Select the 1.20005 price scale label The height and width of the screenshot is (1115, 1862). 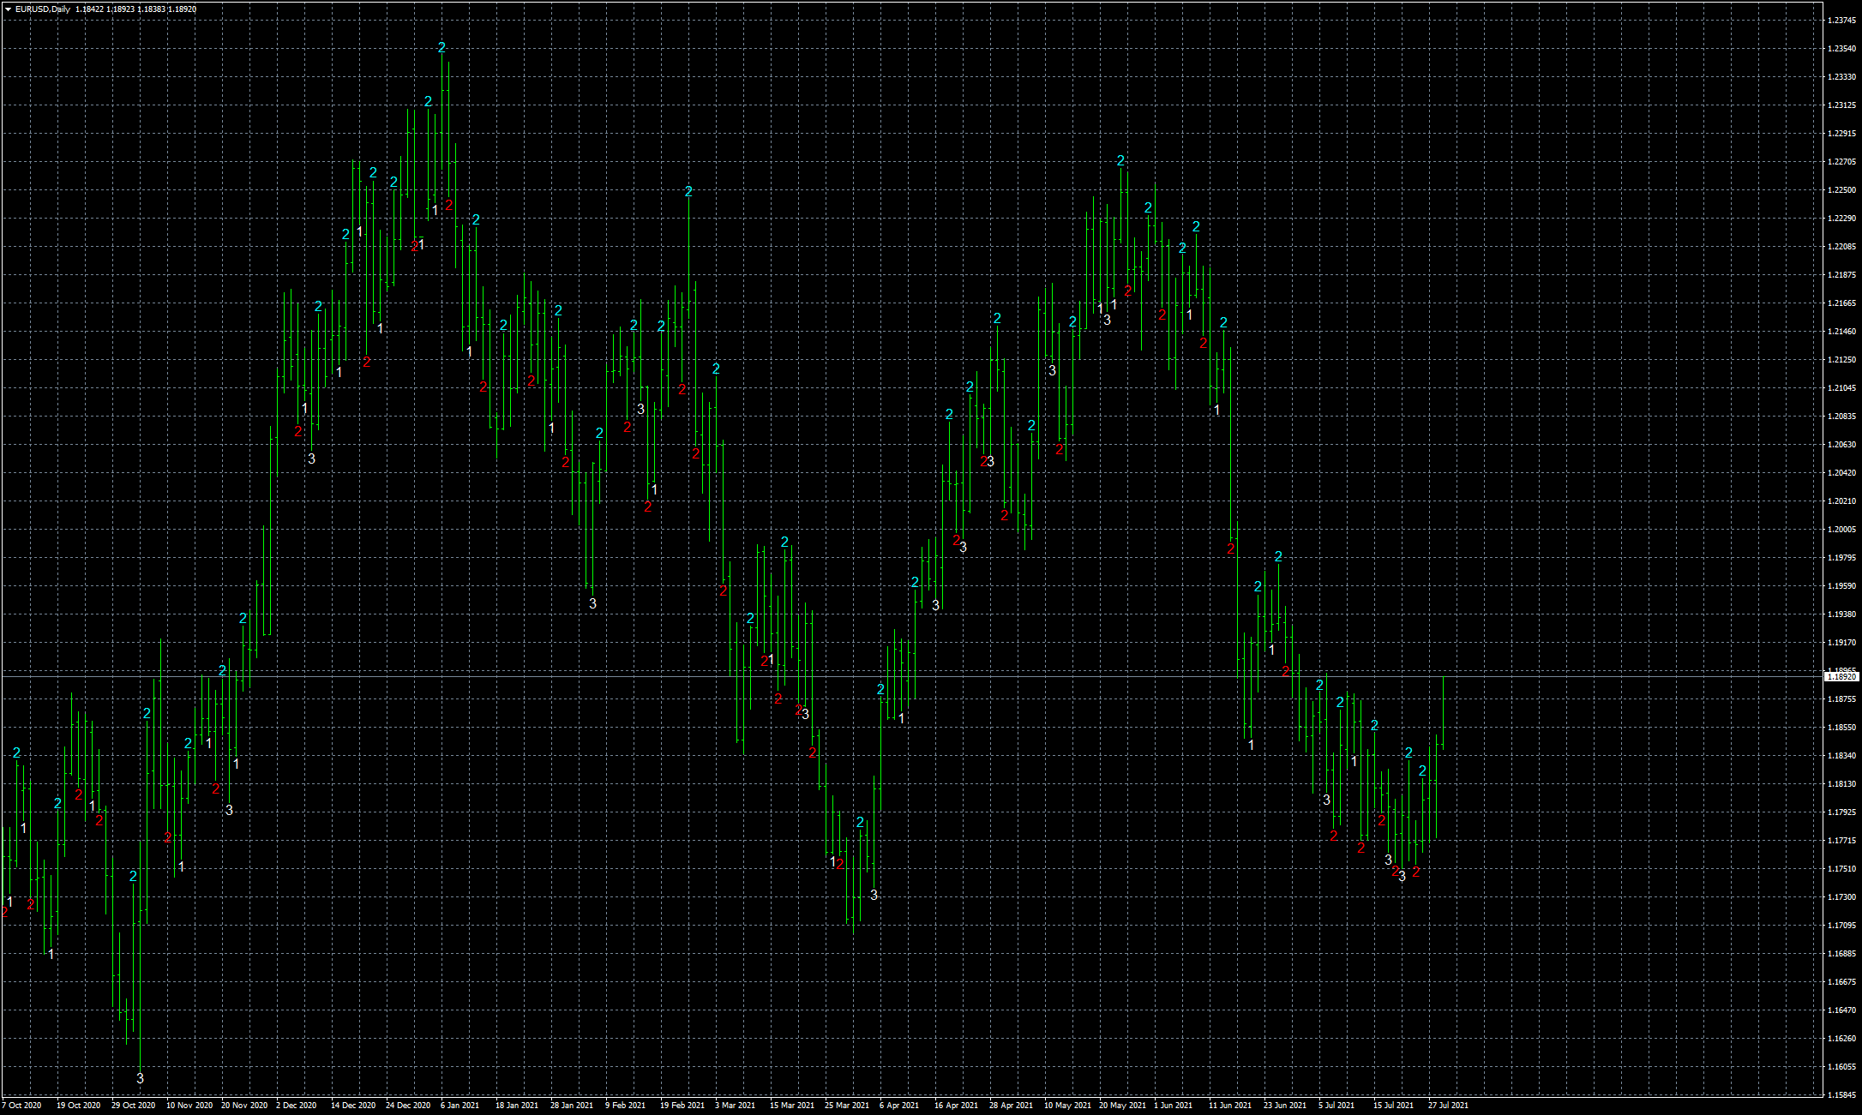(x=1841, y=530)
